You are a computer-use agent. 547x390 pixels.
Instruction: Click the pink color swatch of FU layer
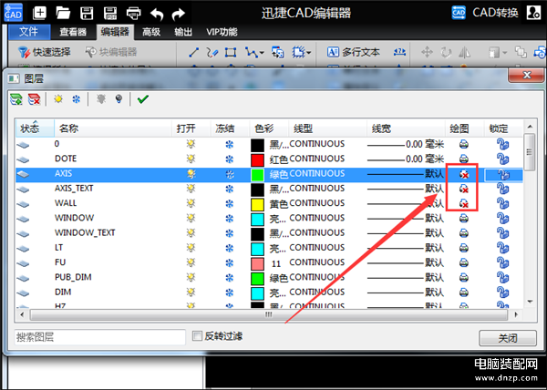257,264
